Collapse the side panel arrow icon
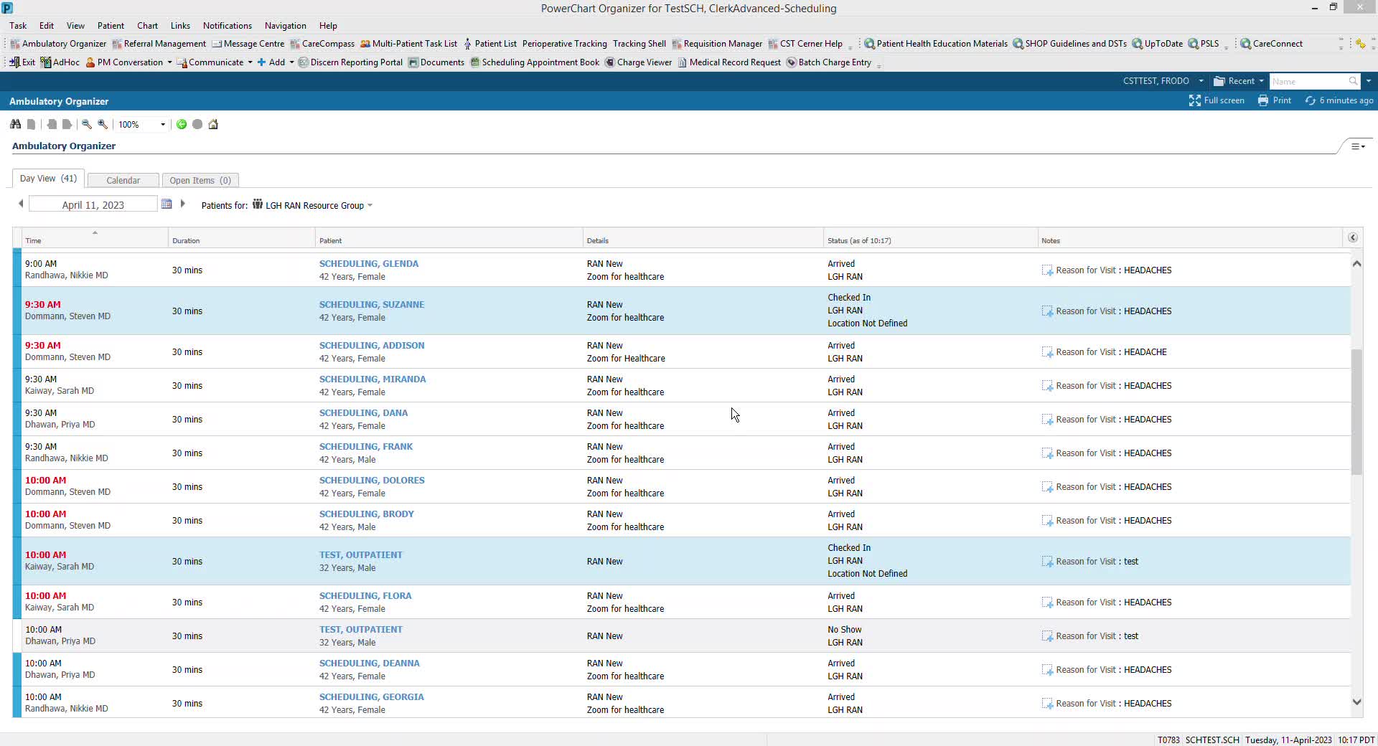Viewport: 1378px width, 746px height. click(x=1352, y=237)
